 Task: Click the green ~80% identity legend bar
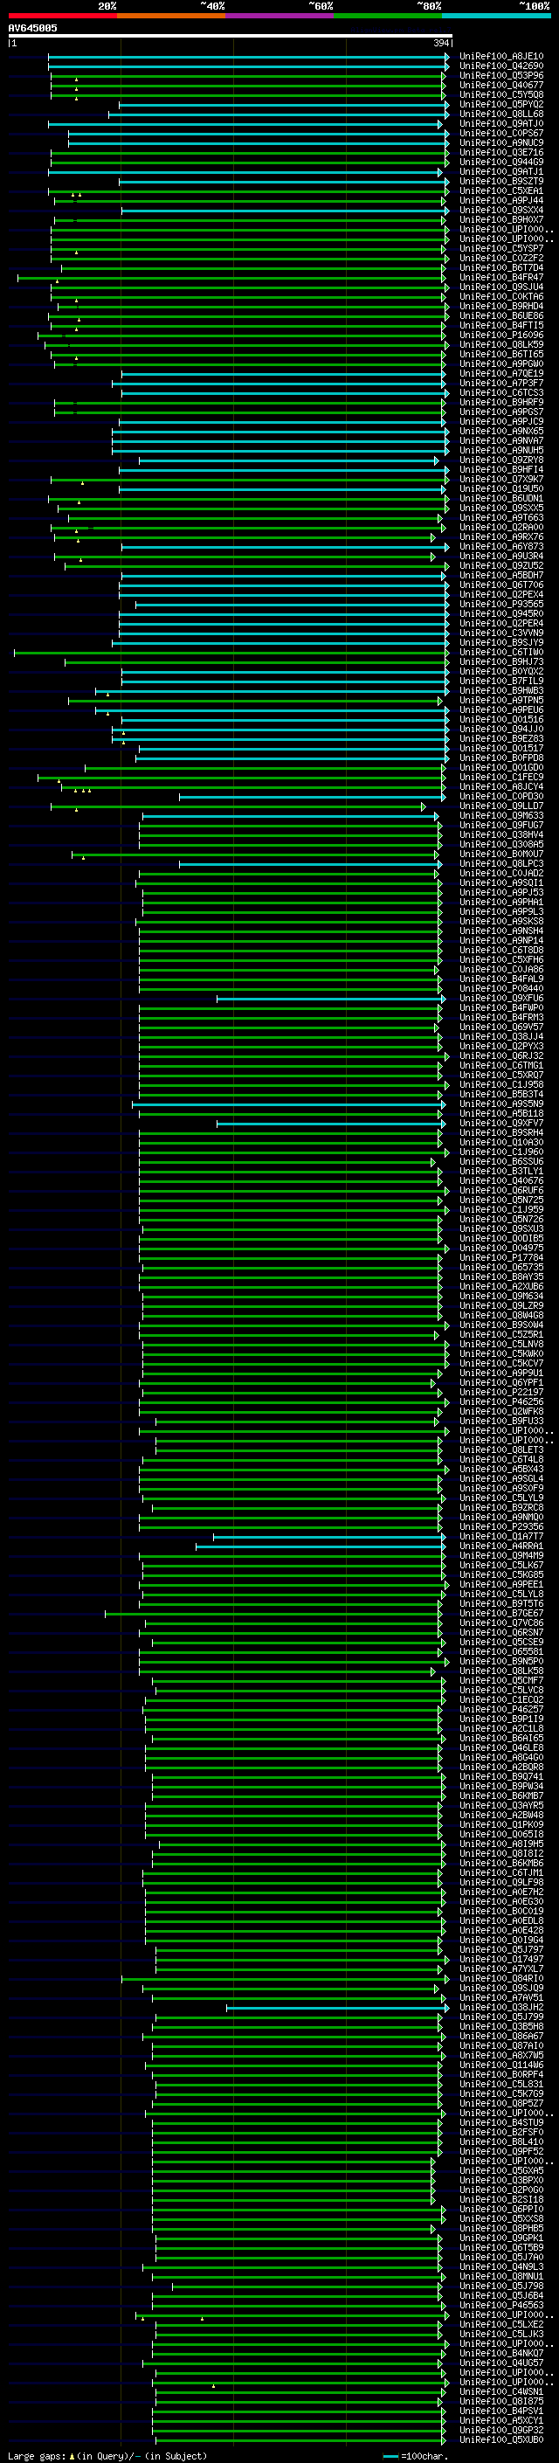click(x=388, y=16)
